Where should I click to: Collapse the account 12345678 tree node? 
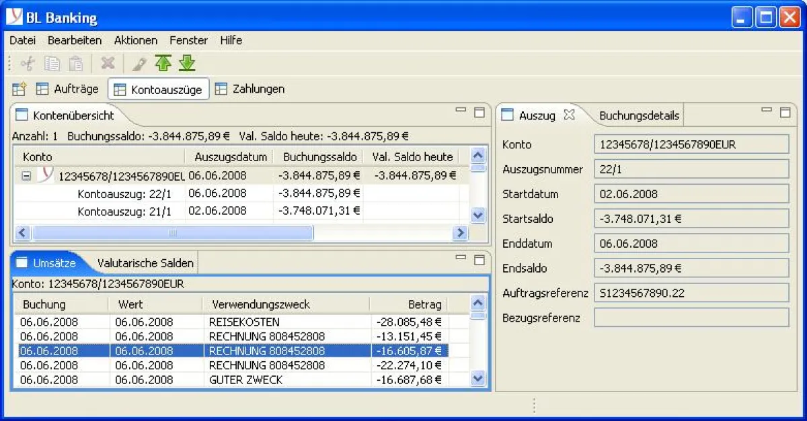(x=26, y=176)
